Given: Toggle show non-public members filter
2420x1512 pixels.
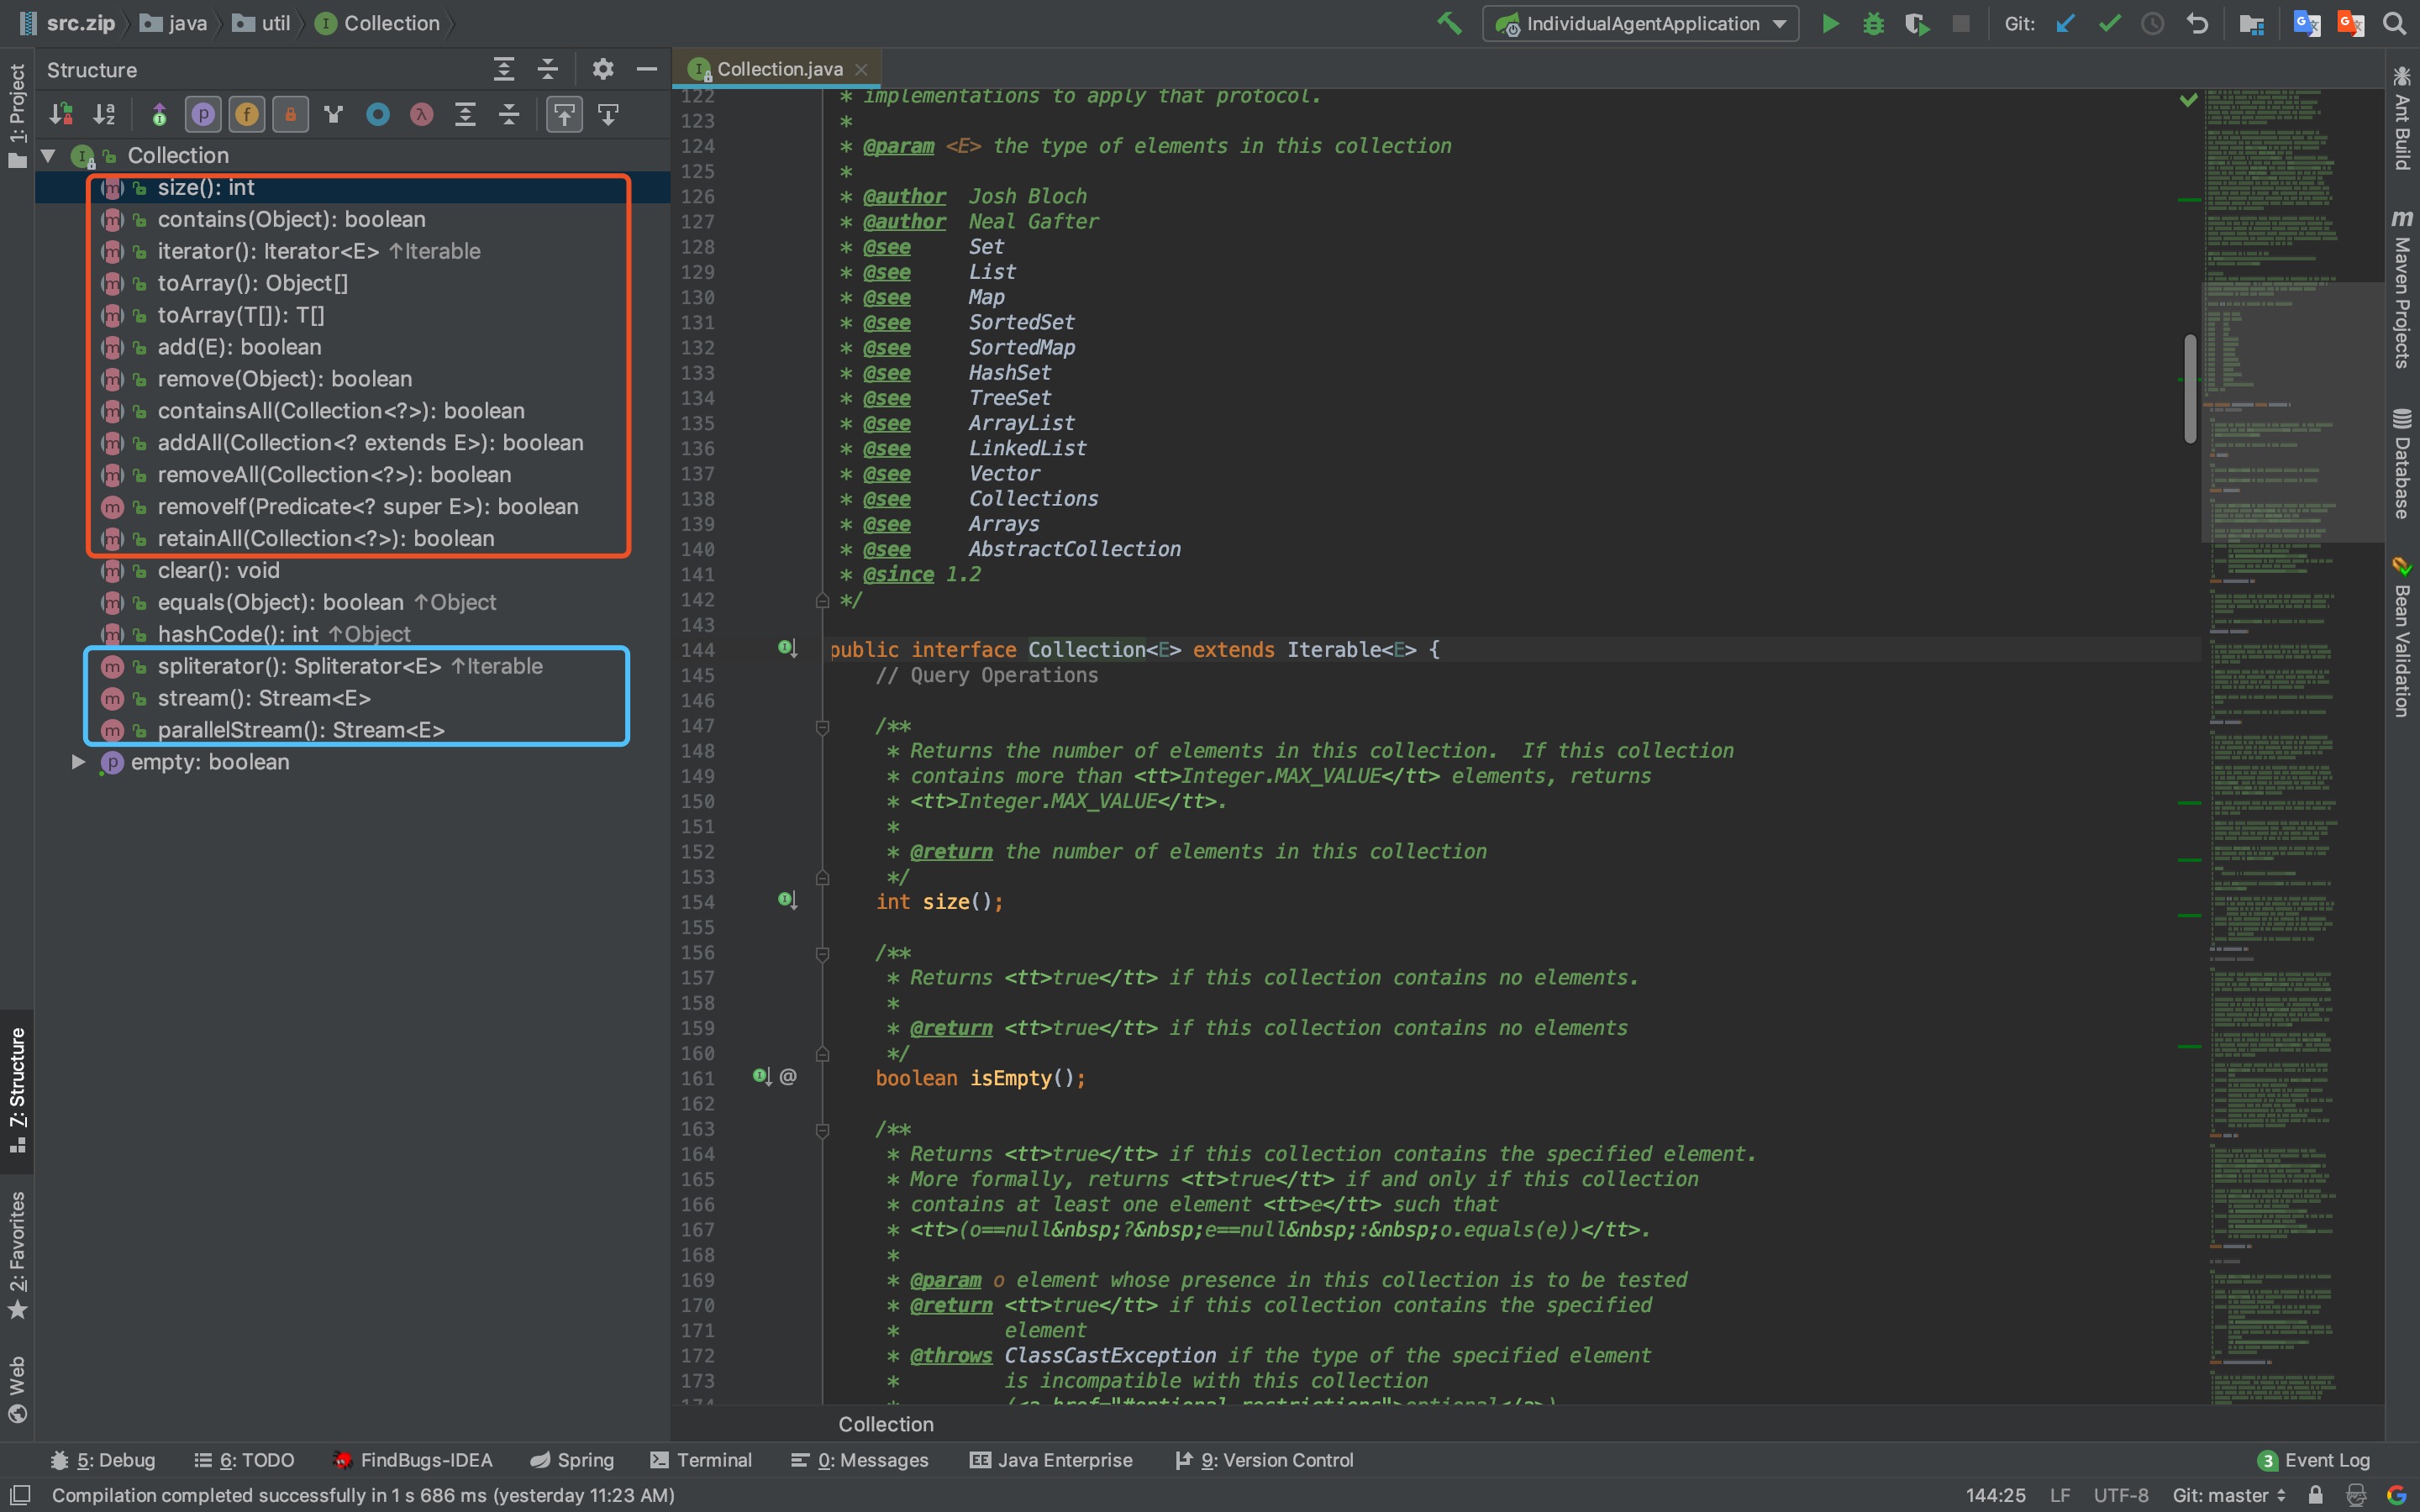Looking at the screenshot, I should pos(291,114).
